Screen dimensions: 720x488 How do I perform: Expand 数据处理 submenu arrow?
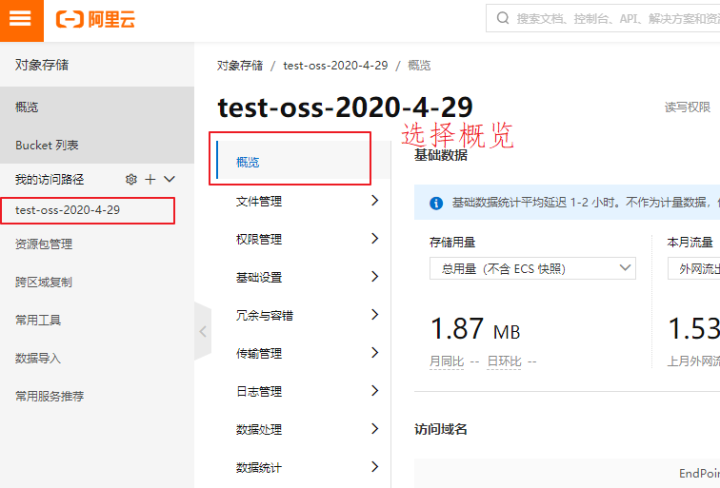tap(374, 429)
